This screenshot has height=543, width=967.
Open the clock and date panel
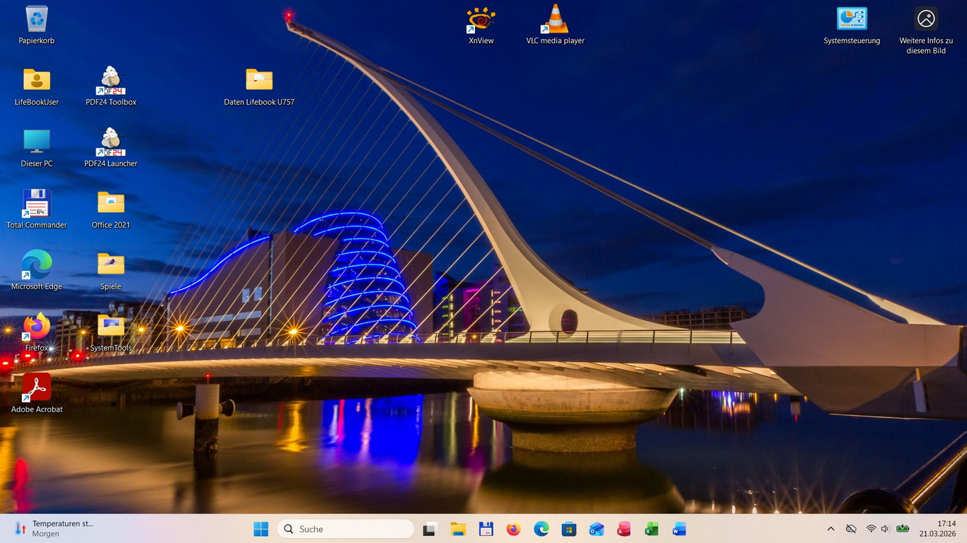(x=937, y=529)
